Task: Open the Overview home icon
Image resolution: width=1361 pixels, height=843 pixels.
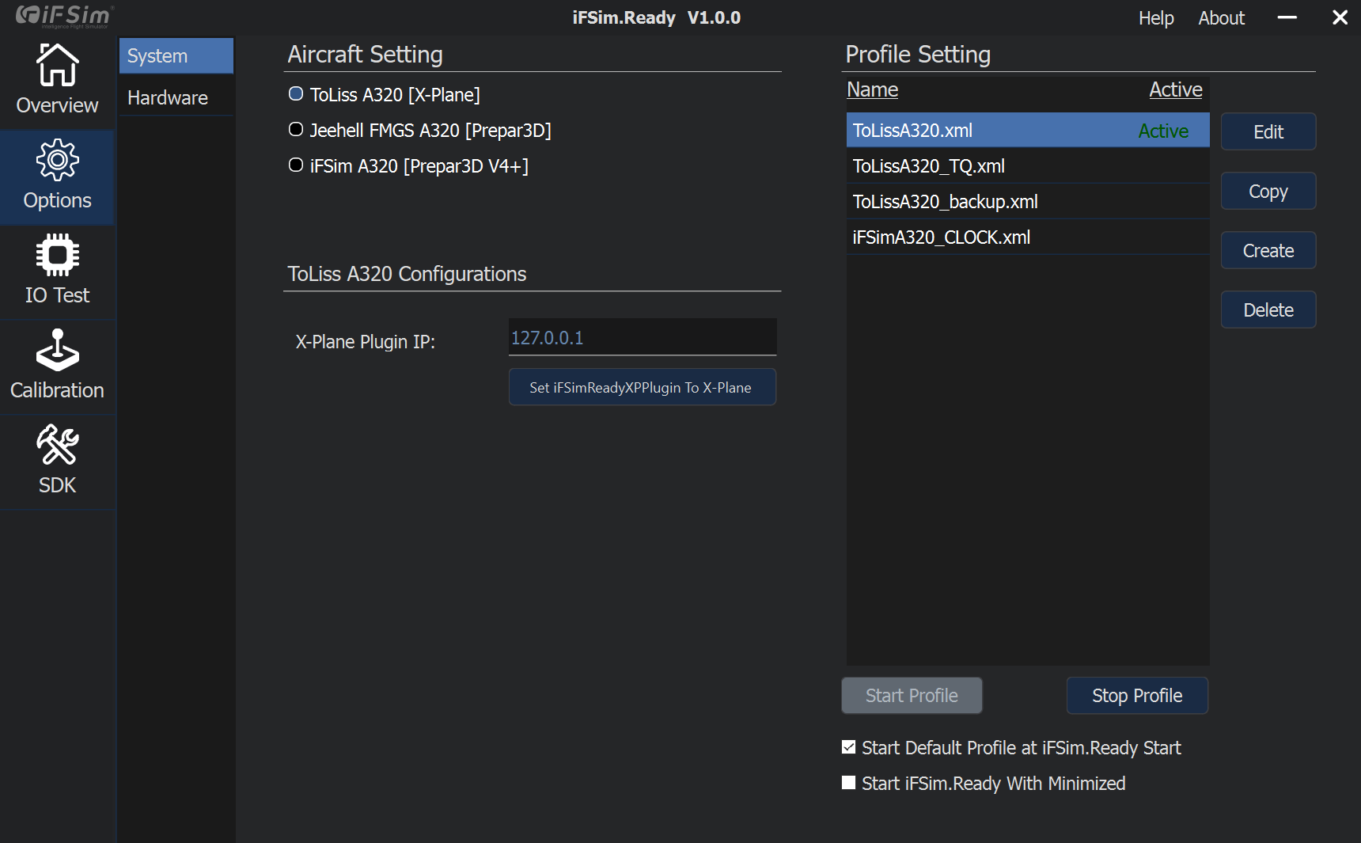Action: tap(57, 65)
